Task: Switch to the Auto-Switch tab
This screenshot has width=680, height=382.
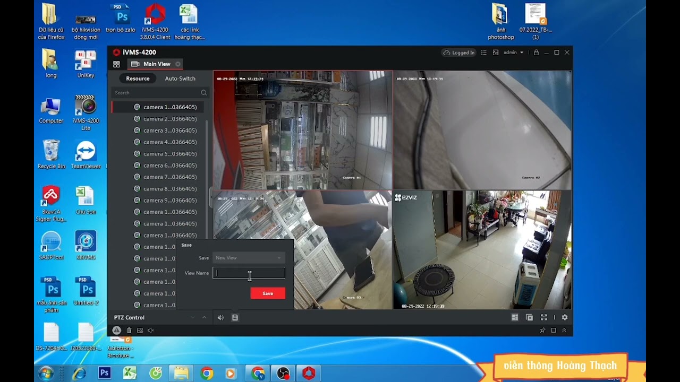Action: [180, 79]
